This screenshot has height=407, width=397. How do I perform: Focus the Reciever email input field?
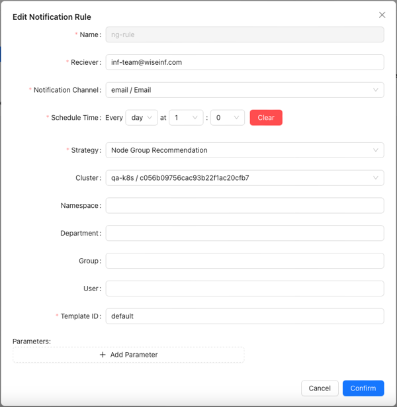245,62
